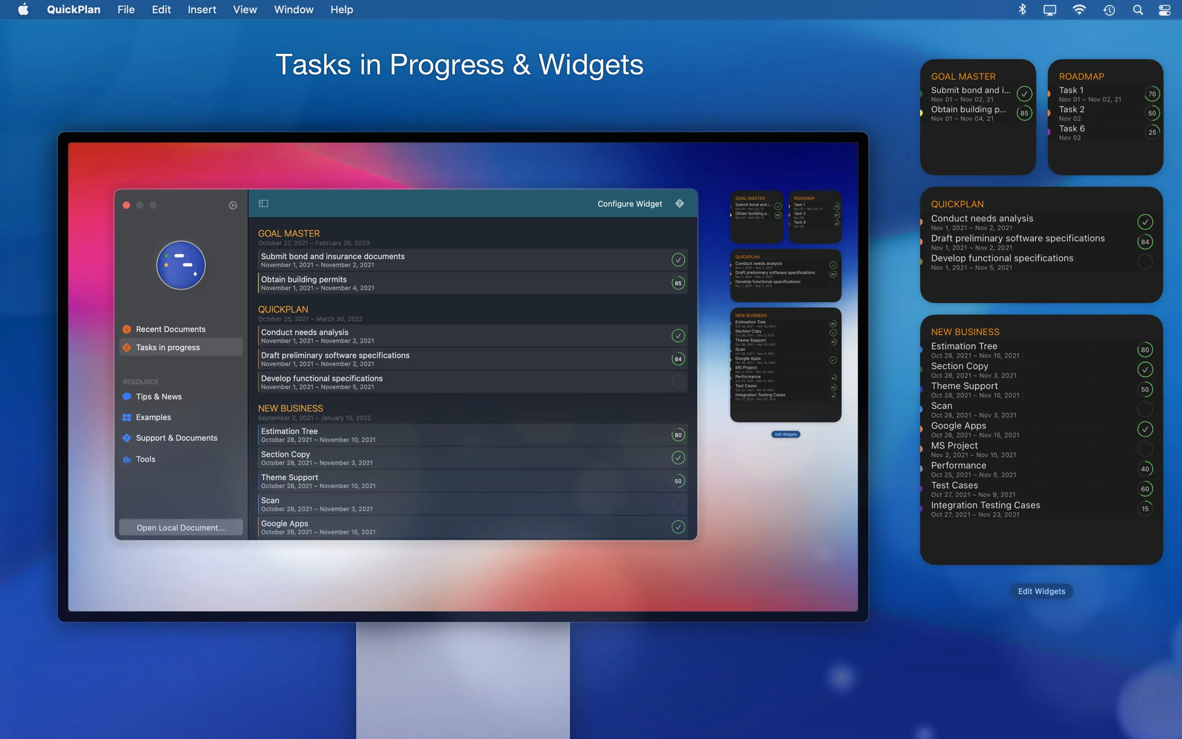This screenshot has height=739, width=1182.
Task: Click the QuickPlan globe logo in the sidebar
Action: 181,265
